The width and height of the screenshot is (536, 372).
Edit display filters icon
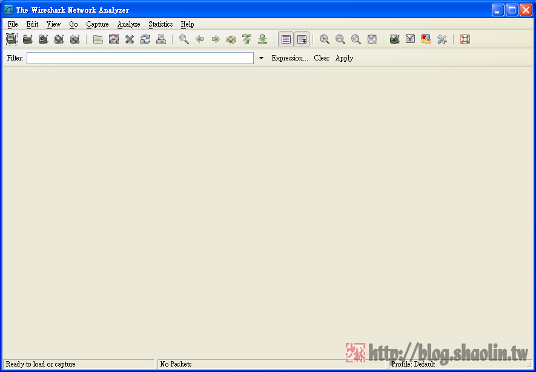tap(410, 39)
